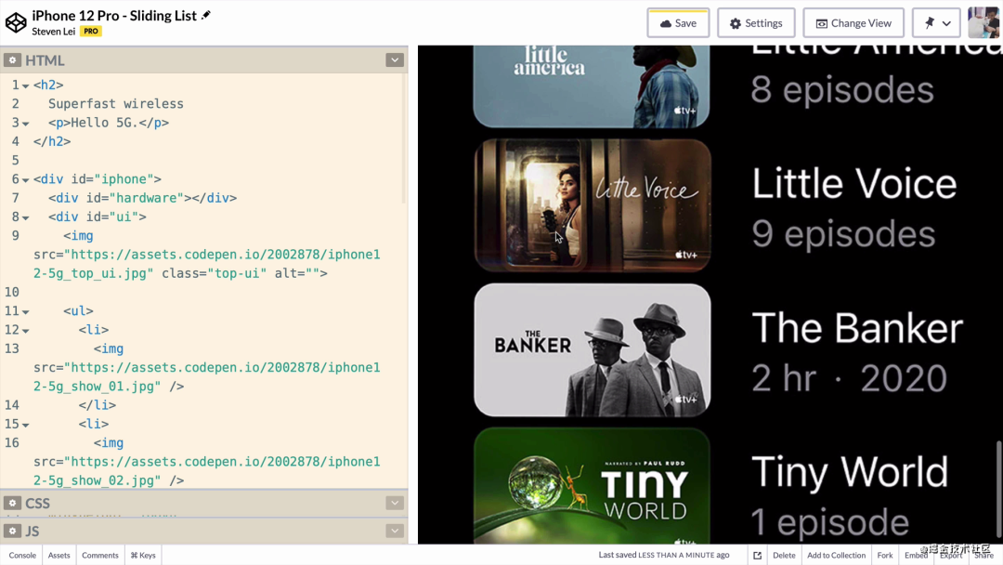Open pin options chevron dropdown
This screenshot has width=1003, height=565.
[x=946, y=23]
